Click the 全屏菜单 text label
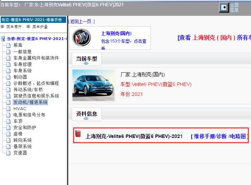 point(234,7)
